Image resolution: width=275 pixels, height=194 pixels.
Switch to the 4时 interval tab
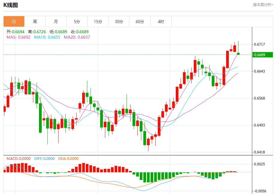coord(161,22)
